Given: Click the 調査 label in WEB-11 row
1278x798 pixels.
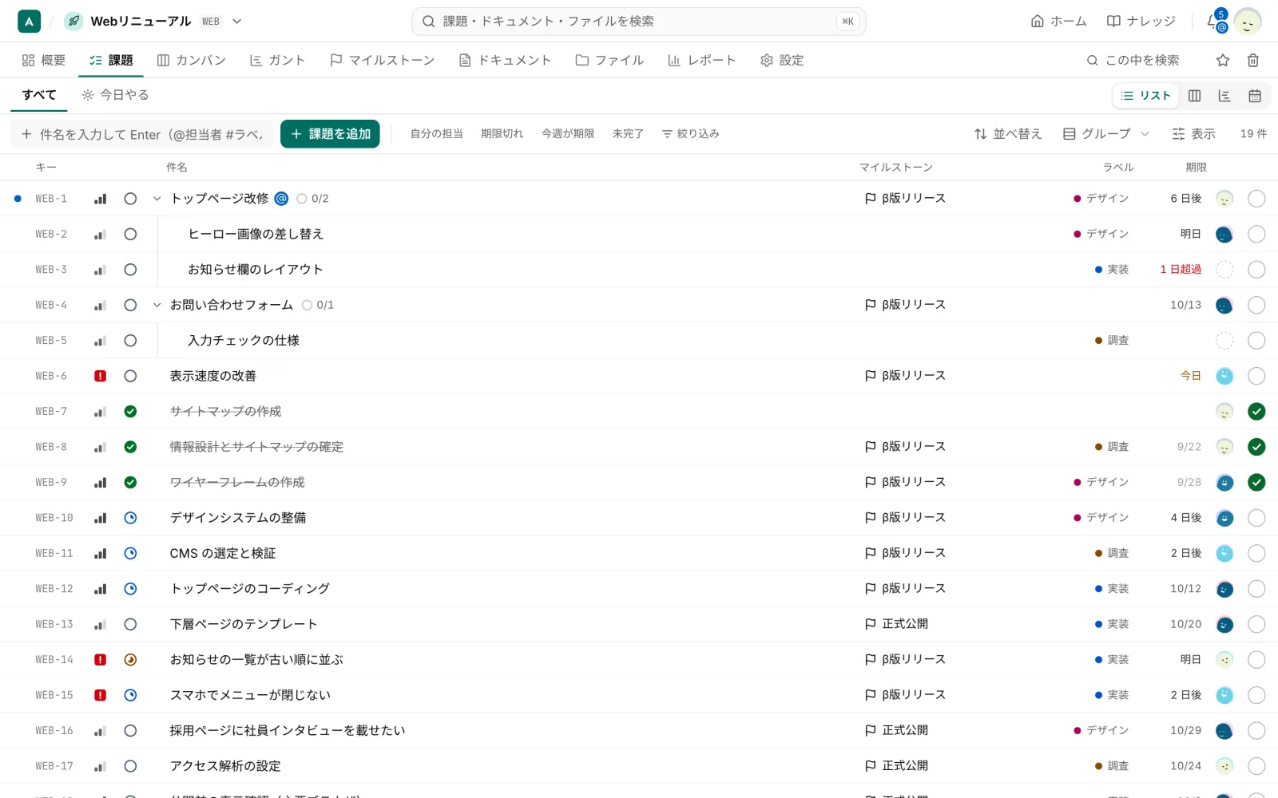Looking at the screenshot, I should point(1111,553).
